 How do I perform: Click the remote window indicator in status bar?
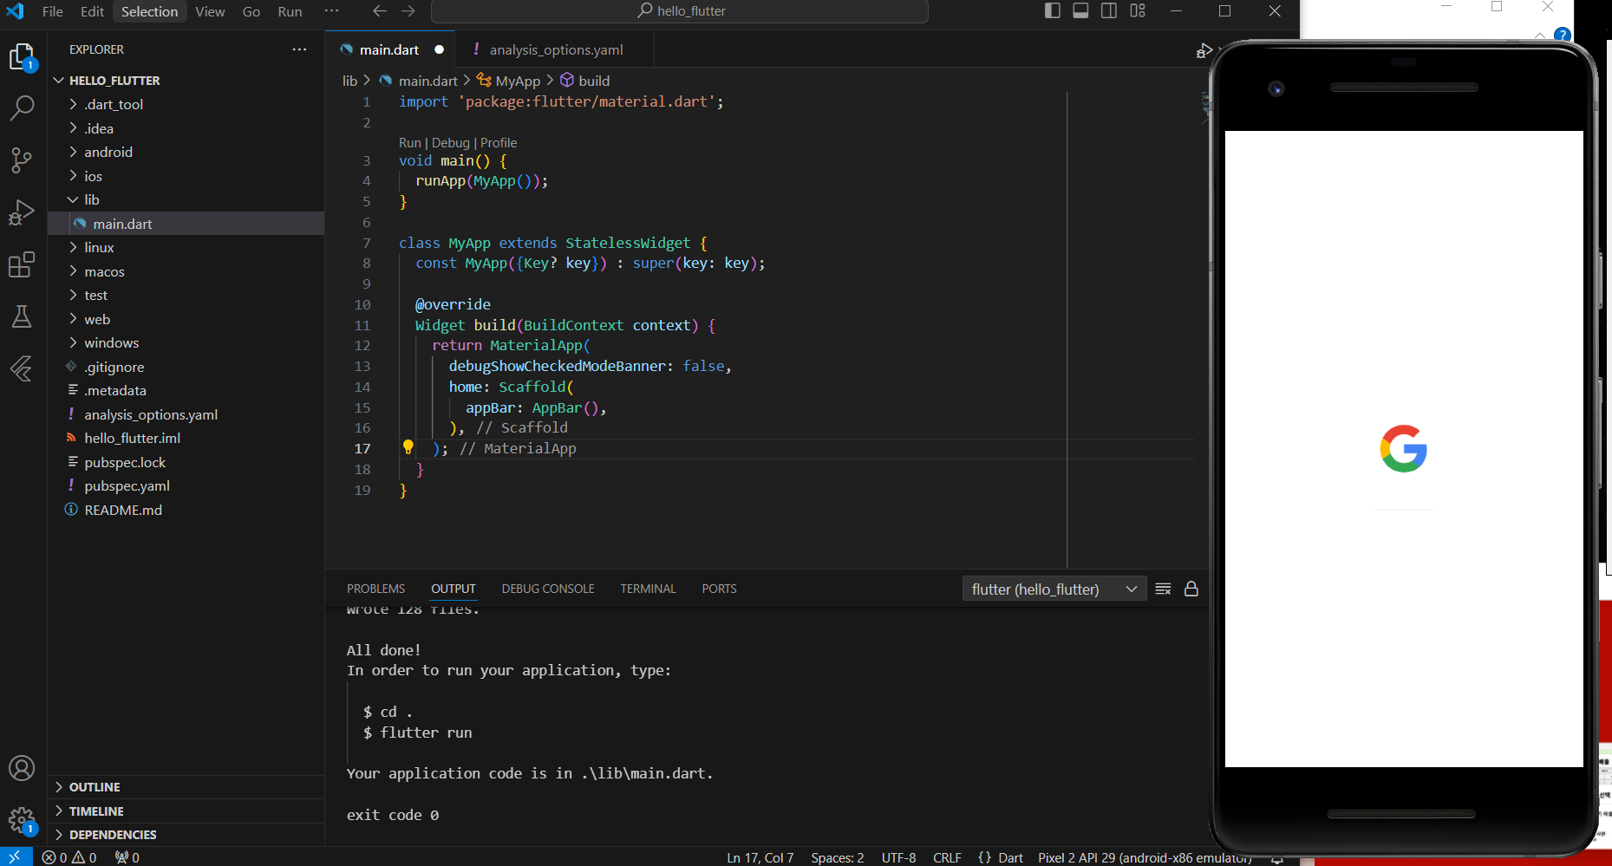tap(16, 857)
